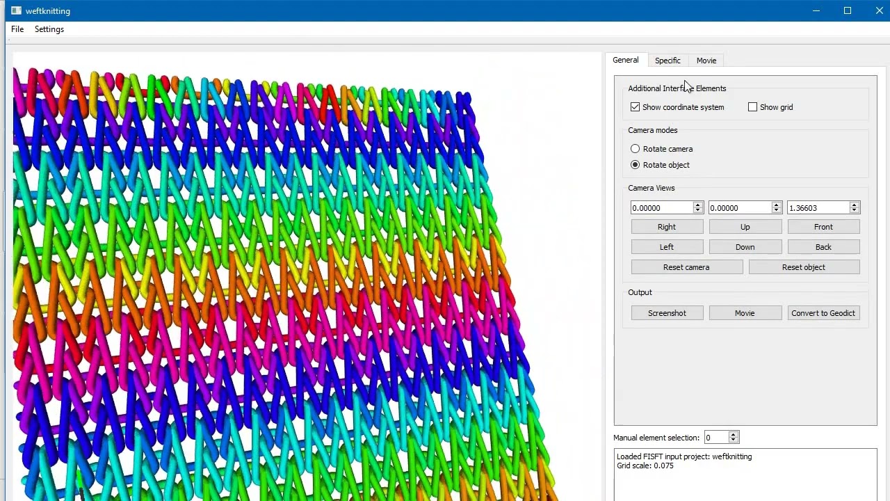Image resolution: width=890 pixels, height=501 pixels.
Task: Click the first camera view value field
Action: [662, 208]
